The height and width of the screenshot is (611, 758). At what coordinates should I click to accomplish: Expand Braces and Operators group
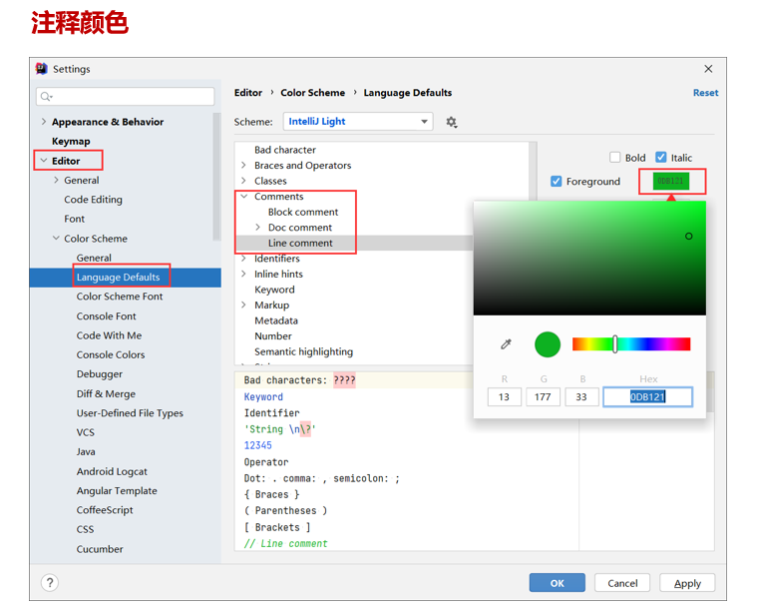[x=244, y=165]
